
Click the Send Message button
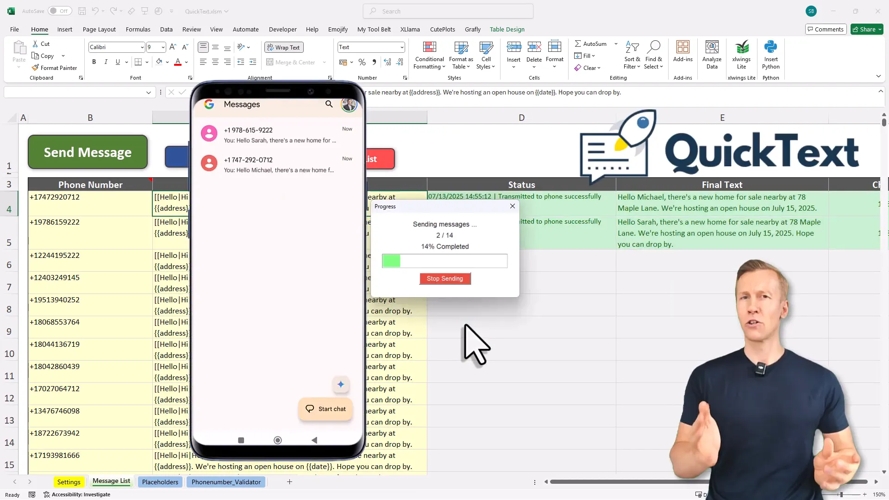point(88,152)
